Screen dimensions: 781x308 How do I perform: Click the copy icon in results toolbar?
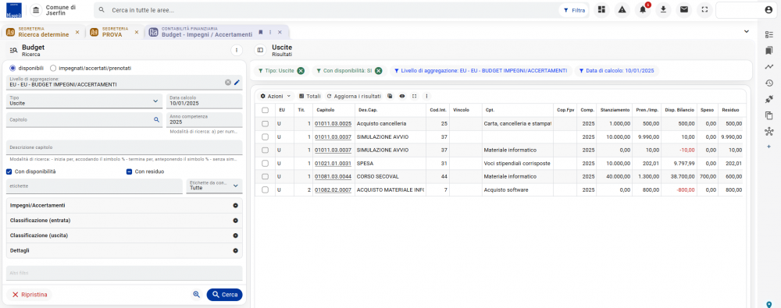click(x=390, y=96)
